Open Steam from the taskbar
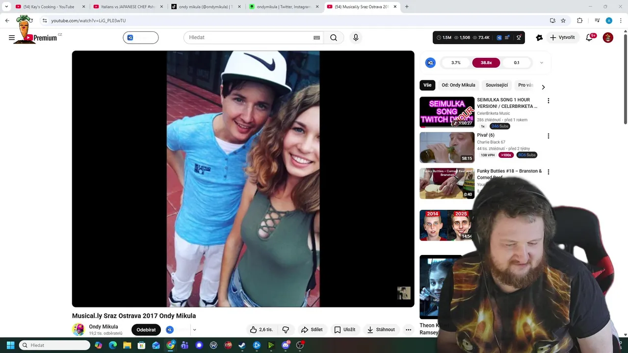628x353 pixels. pyautogui.click(x=242, y=345)
